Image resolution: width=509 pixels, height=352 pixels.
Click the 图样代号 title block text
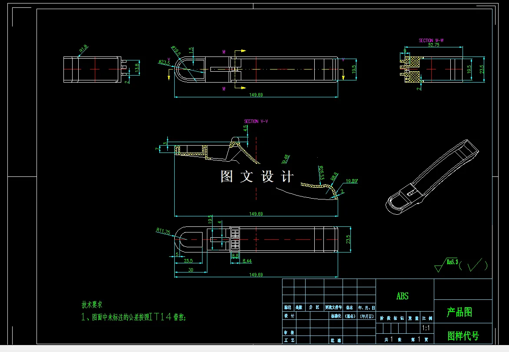[x=463, y=336]
